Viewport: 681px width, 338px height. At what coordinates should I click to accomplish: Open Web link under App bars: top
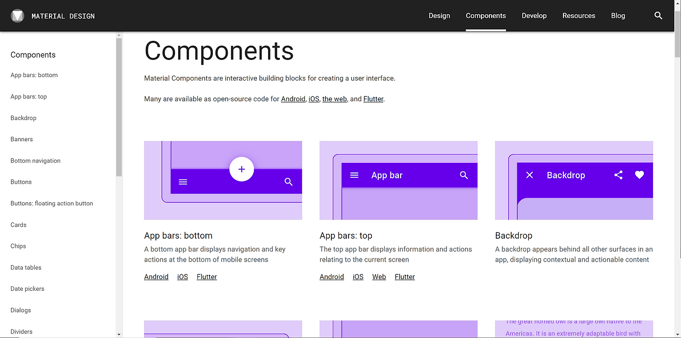click(379, 276)
